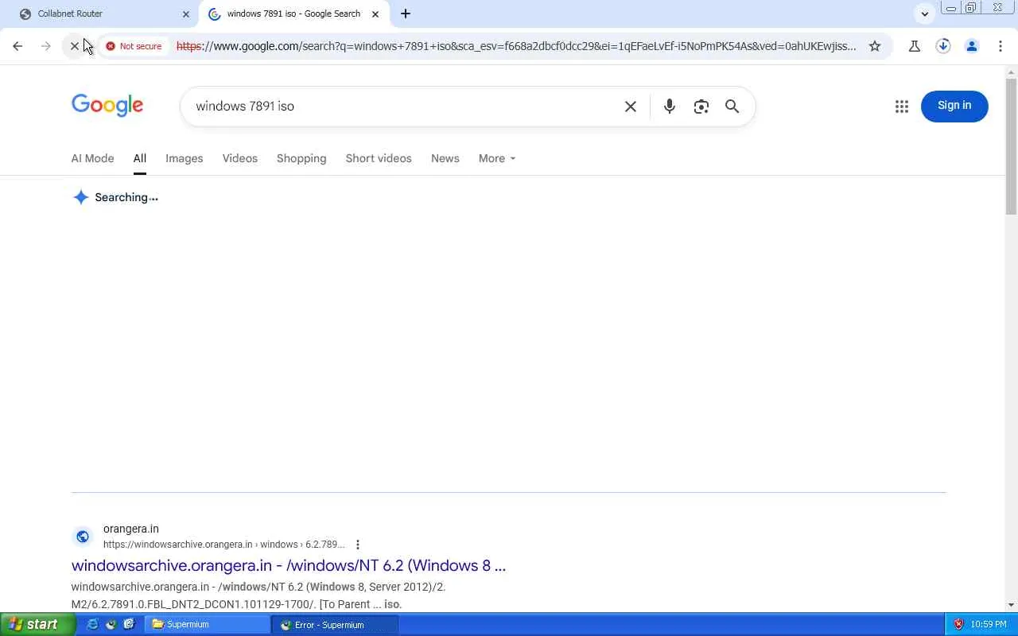
Task: Open the Short videos tab
Action: [379, 158]
